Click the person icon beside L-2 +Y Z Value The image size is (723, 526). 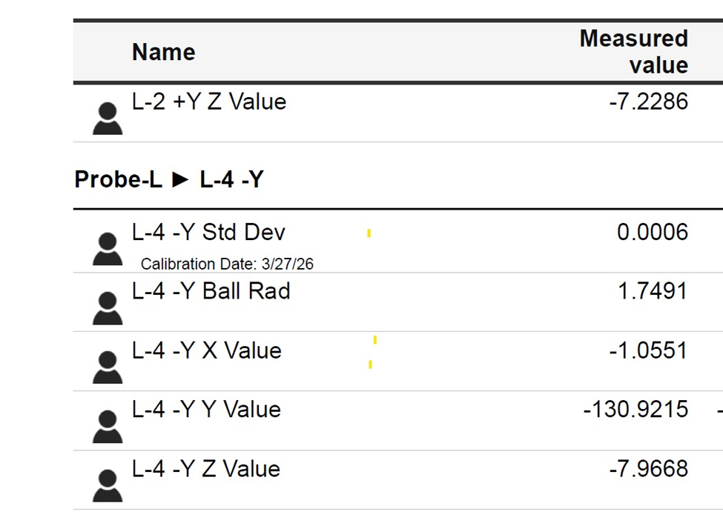(108, 119)
